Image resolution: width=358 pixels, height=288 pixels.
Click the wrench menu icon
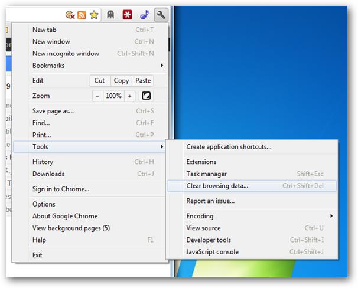pyautogui.click(x=161, y=15)
